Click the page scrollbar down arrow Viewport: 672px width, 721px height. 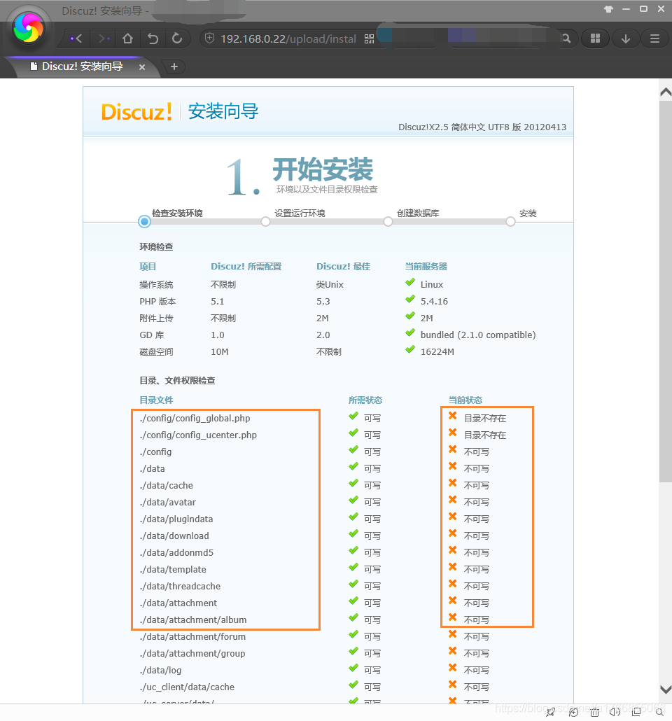666,689
